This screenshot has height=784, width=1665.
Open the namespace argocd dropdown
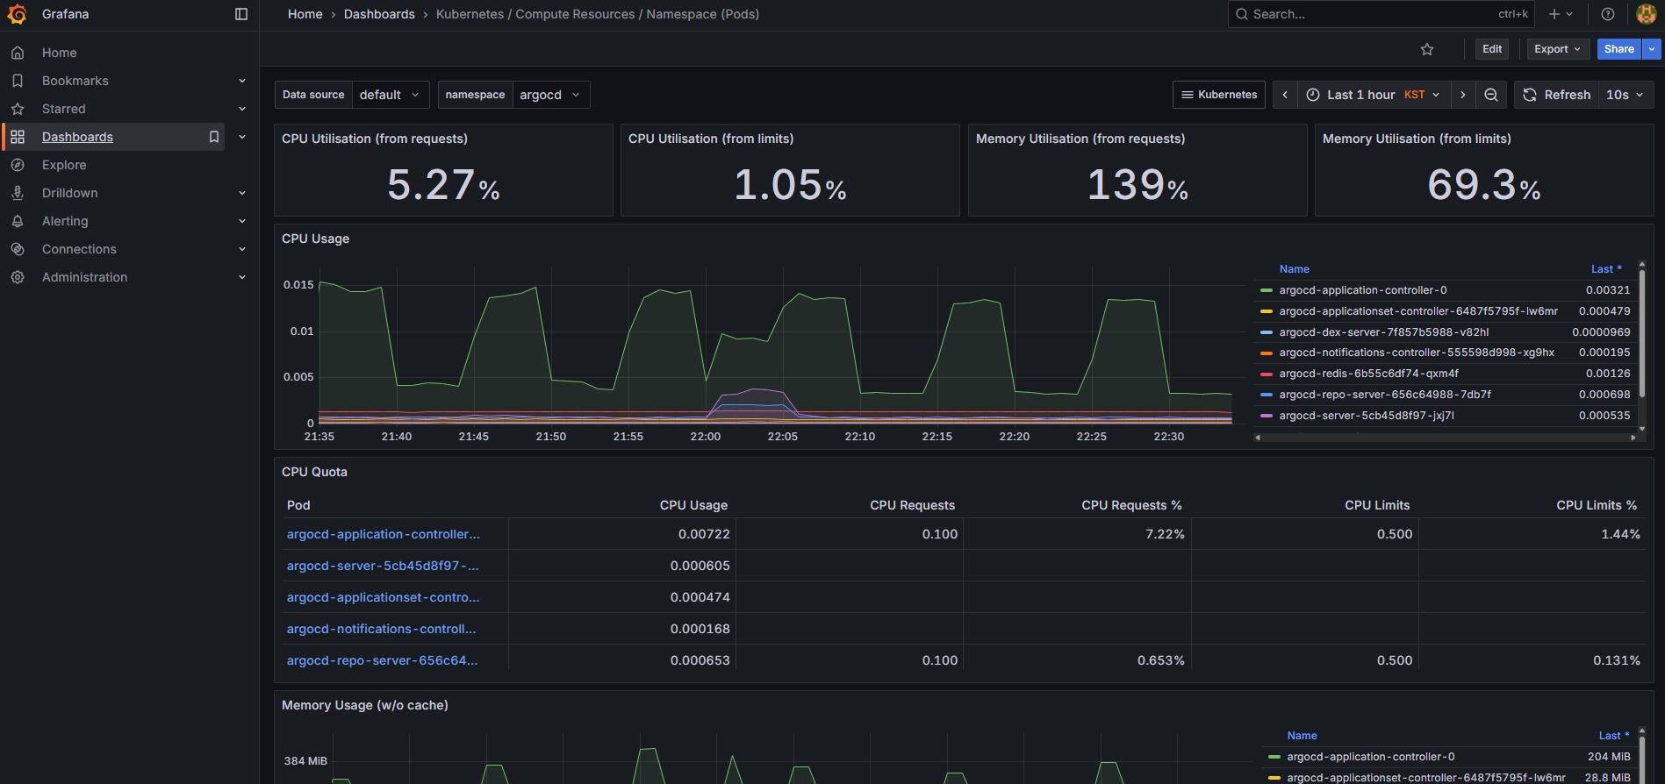(550, 95)
